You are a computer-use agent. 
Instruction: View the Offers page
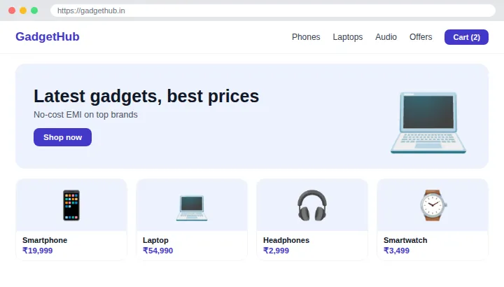[421, 37]
